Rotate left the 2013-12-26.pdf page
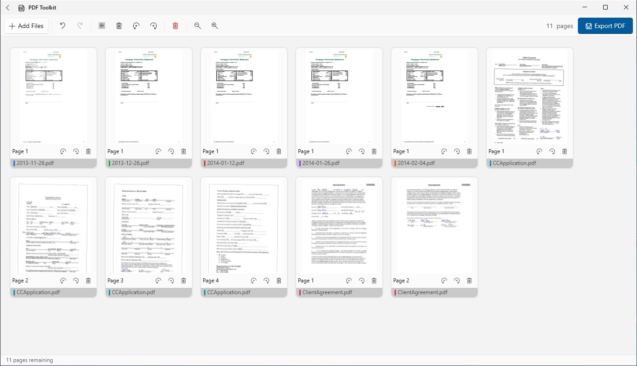The image size is (637, 366). coord(158,151)
